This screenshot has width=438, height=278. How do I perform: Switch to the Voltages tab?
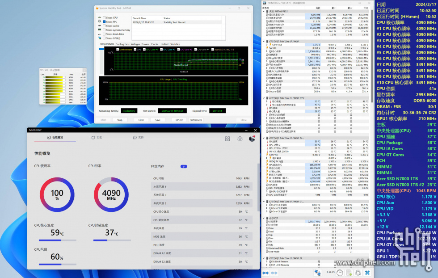(135, 44)
